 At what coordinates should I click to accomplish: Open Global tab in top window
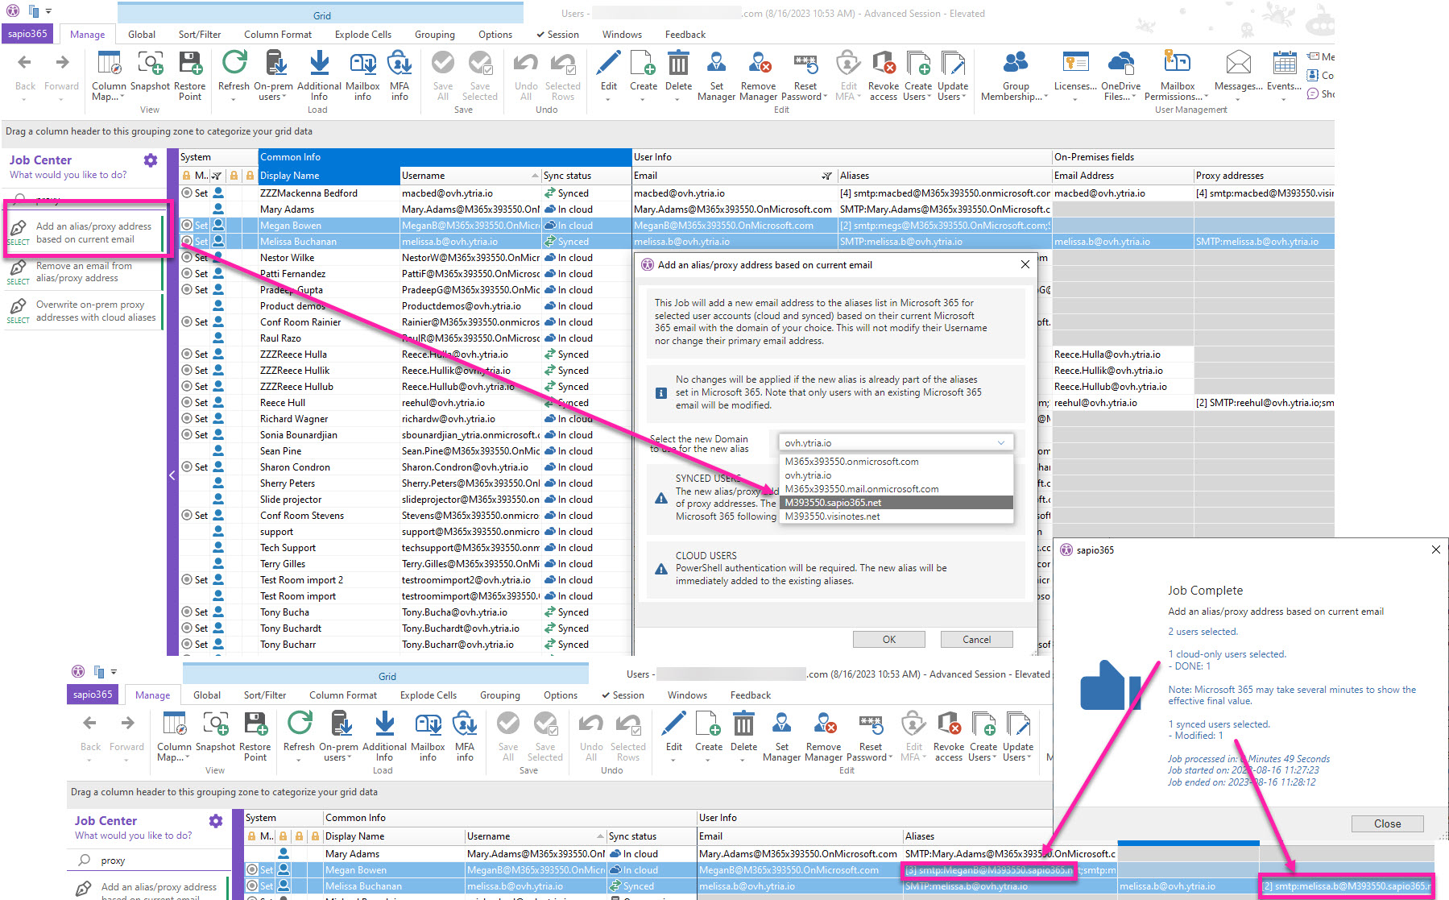142,35
